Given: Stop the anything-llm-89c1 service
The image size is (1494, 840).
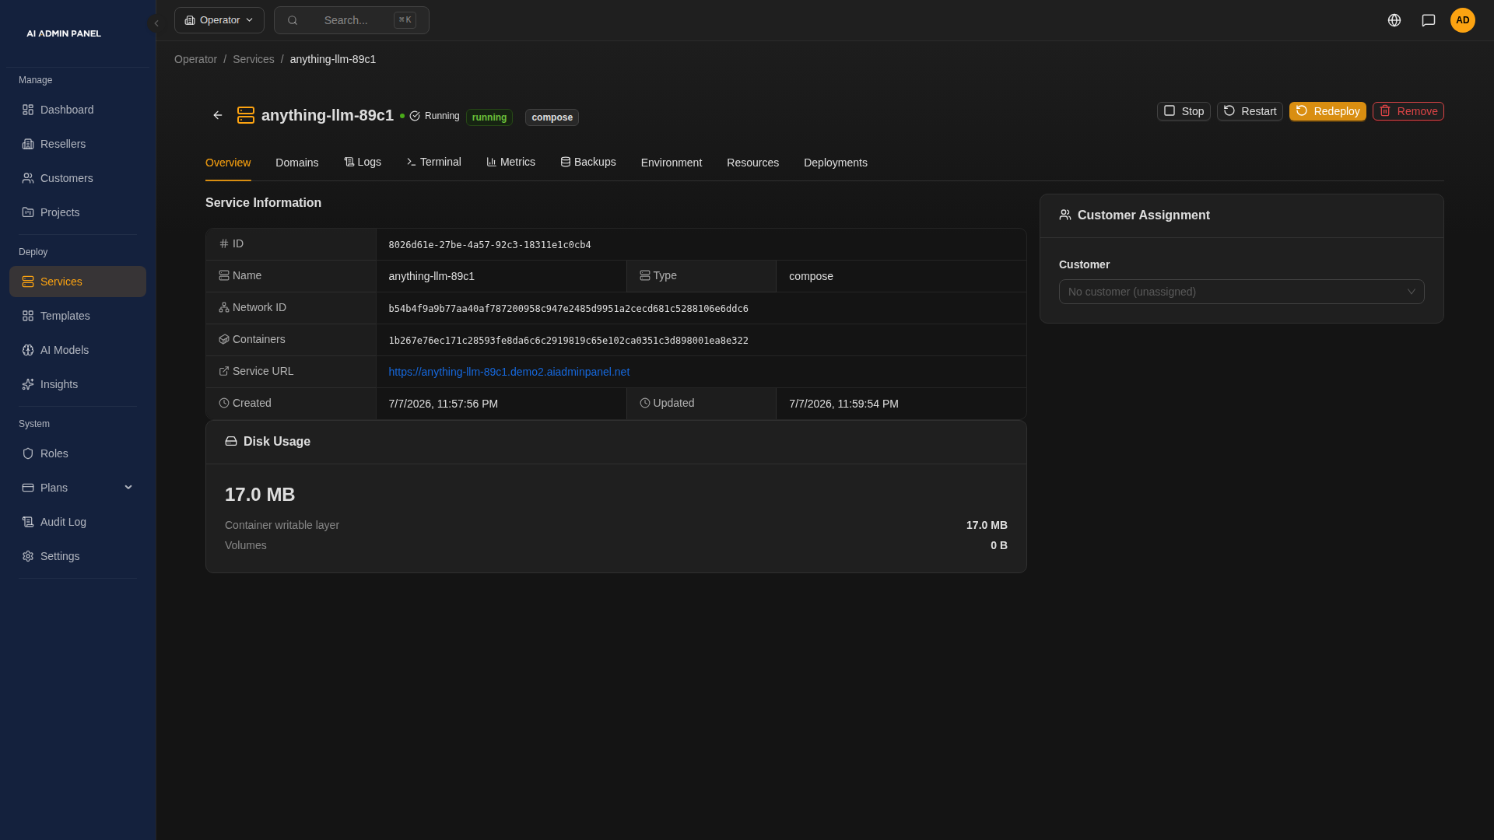Looking at the screenshot, I should click(x=1184, y=111).
